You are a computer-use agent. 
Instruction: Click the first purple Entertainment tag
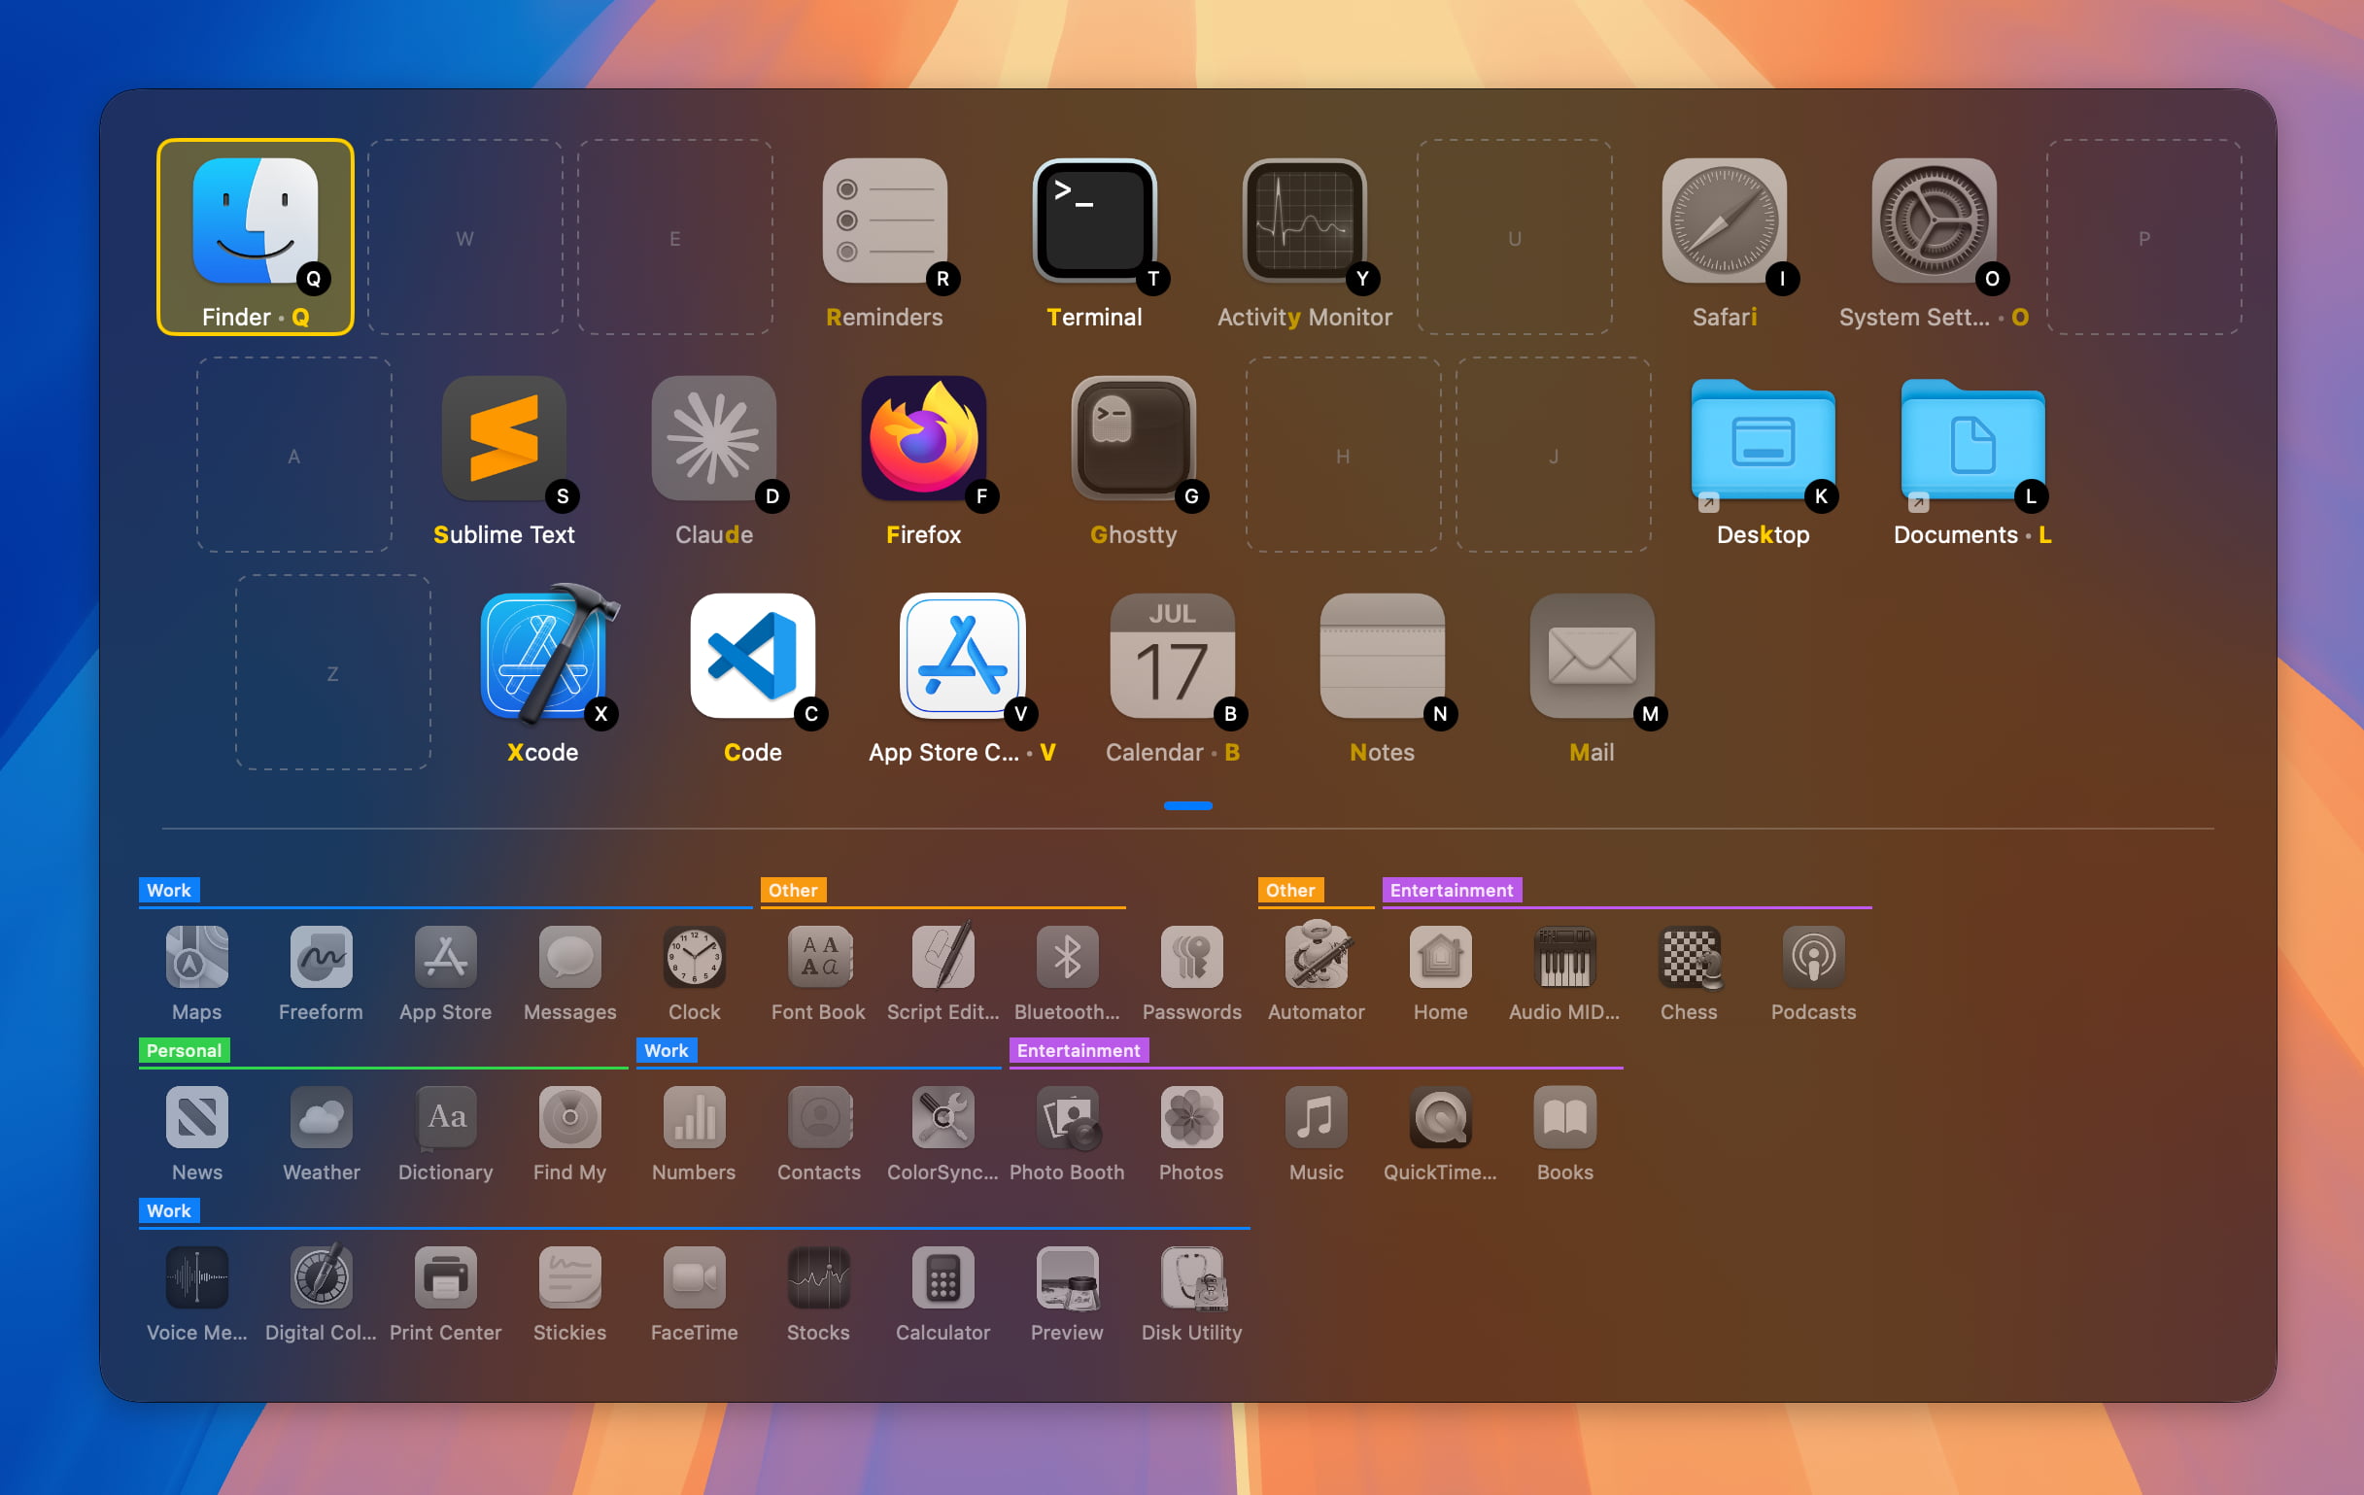pos(1451,891)
